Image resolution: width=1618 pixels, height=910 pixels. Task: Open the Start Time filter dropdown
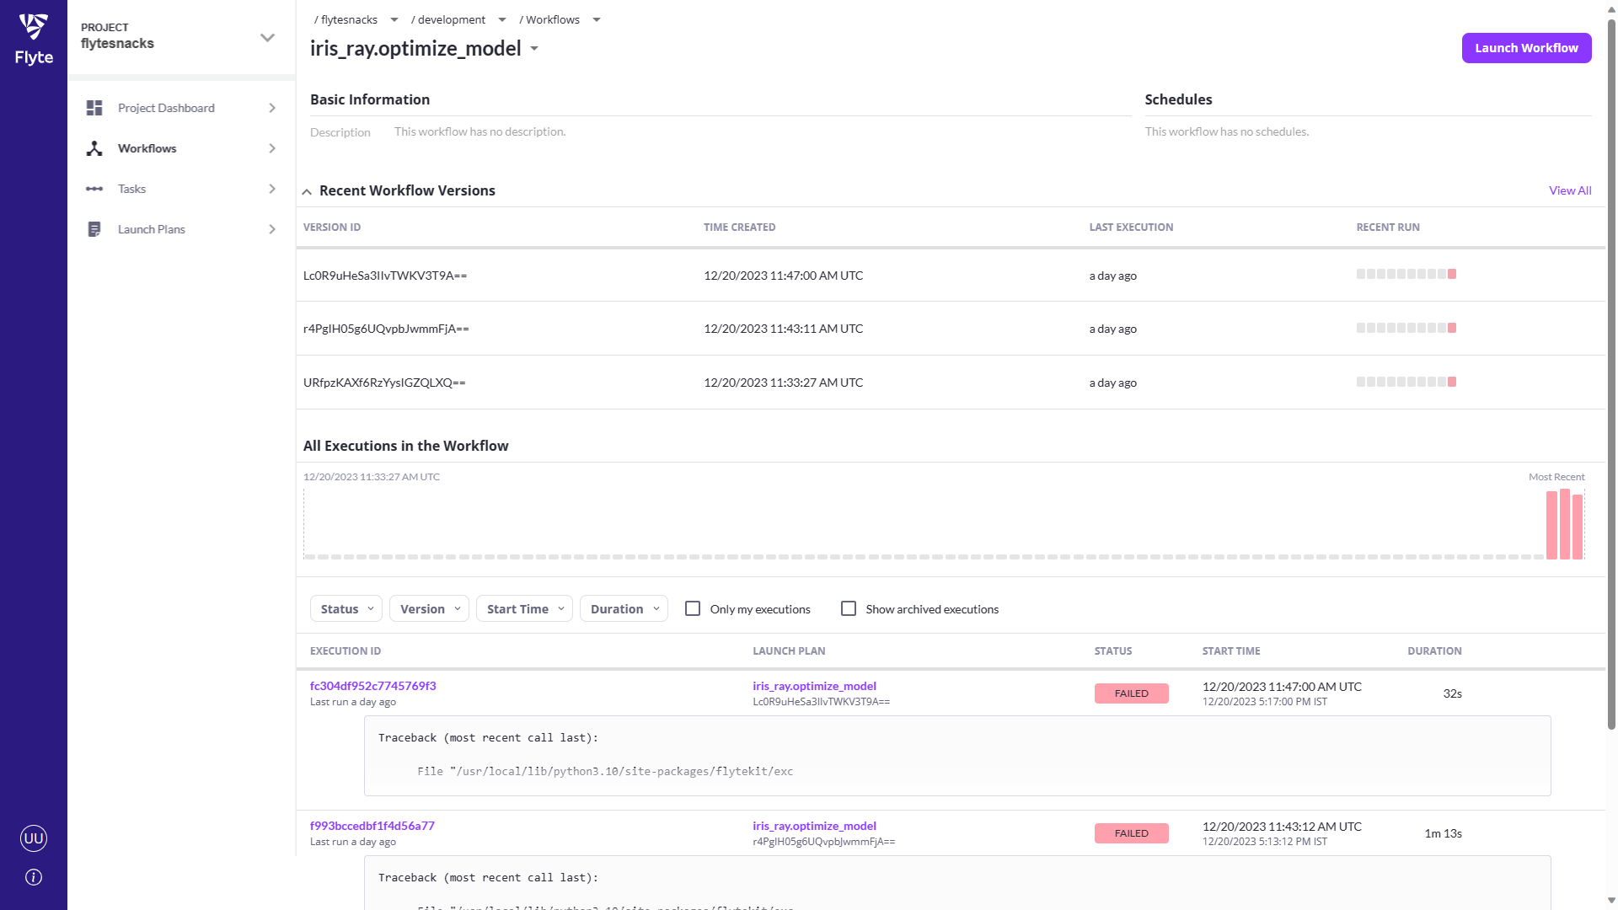tap(524, 608)
